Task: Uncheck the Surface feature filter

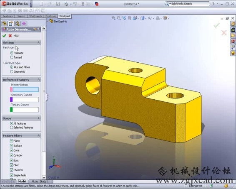Action: (x=11, y=145)
